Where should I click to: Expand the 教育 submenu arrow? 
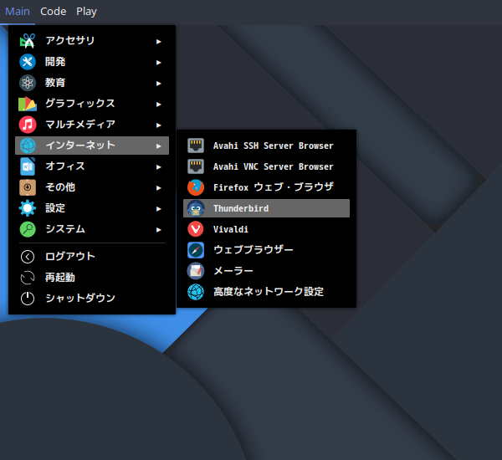[x=158, y=84]
